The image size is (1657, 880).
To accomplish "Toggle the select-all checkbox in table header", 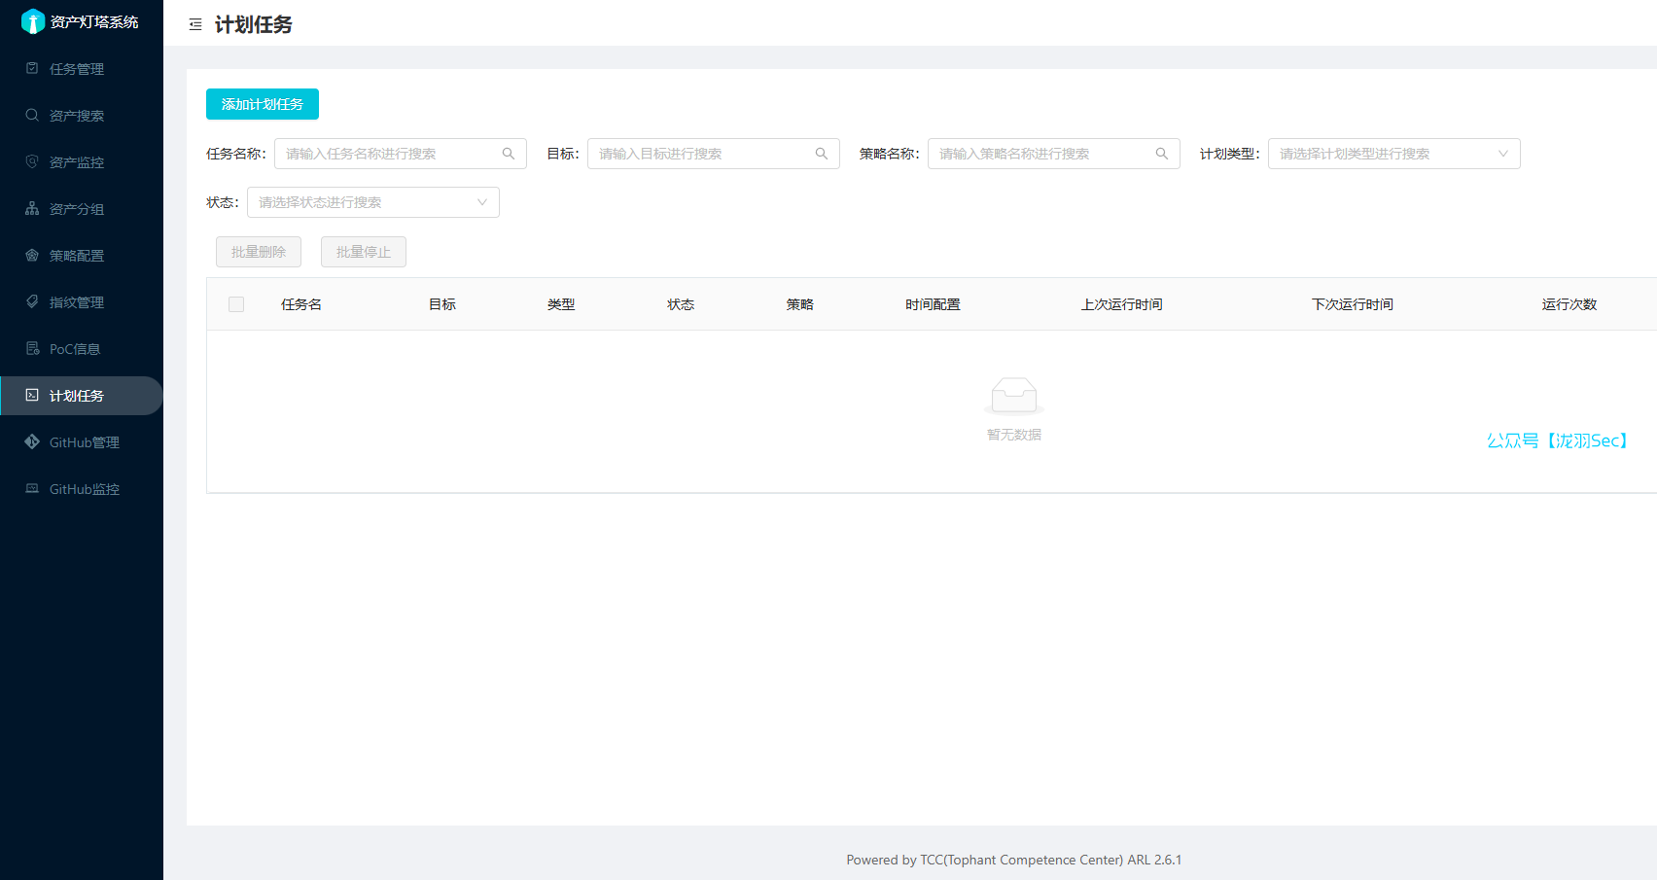I will tap(236, 304).
